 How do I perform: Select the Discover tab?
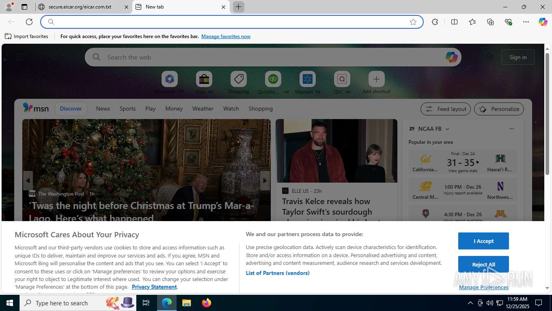click(x=71, y=109)
